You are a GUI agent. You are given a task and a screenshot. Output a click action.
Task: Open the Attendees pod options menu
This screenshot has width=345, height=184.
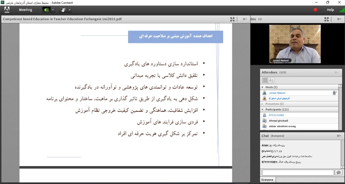[x=336, y=73]
